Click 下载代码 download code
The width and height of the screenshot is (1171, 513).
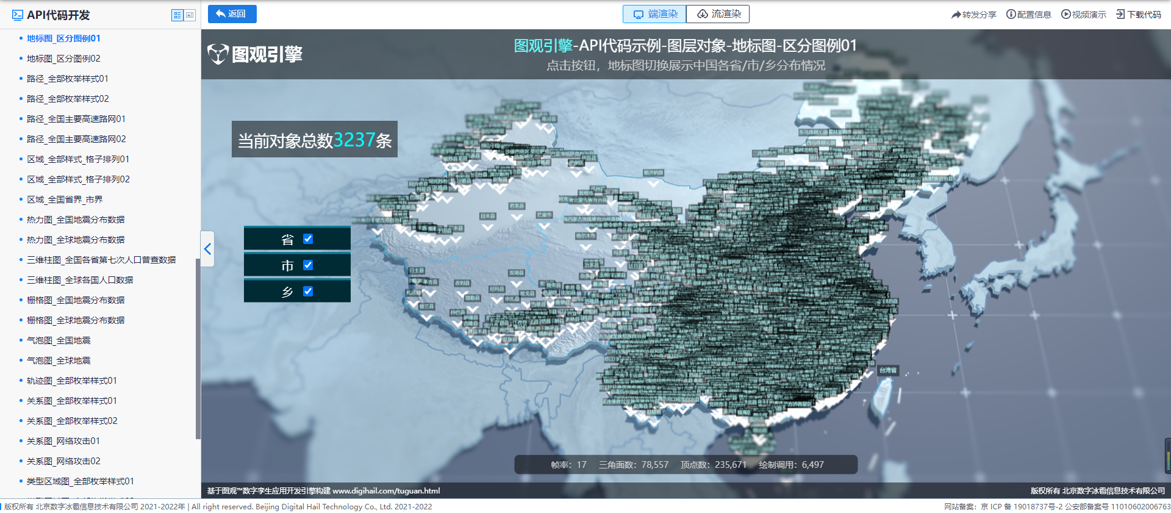(x=1138, y=15)
